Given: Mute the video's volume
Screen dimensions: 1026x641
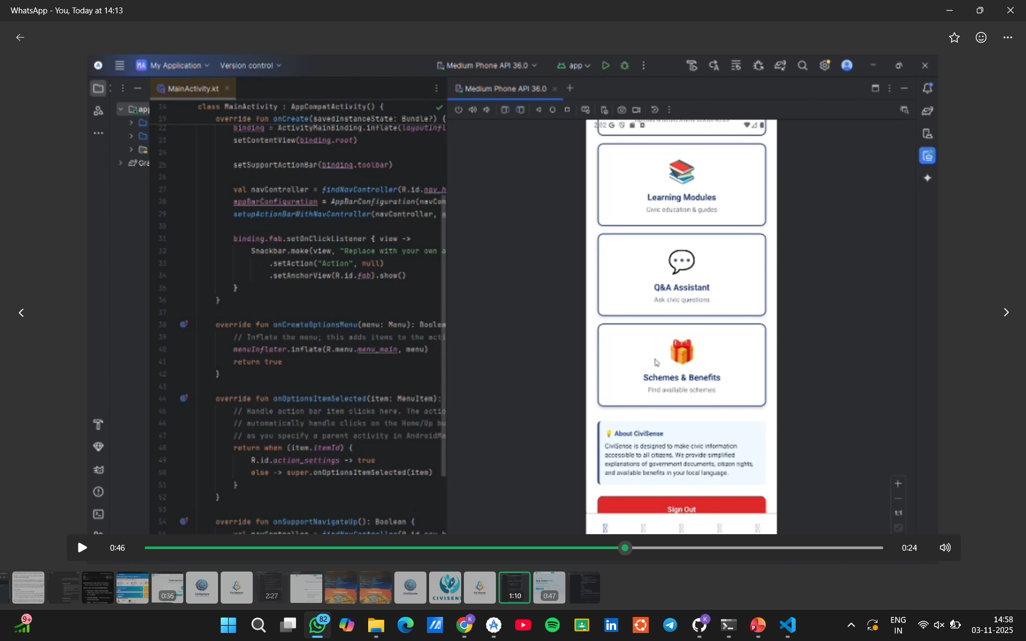Looking at the screenshot, I should tap(945, 548).
